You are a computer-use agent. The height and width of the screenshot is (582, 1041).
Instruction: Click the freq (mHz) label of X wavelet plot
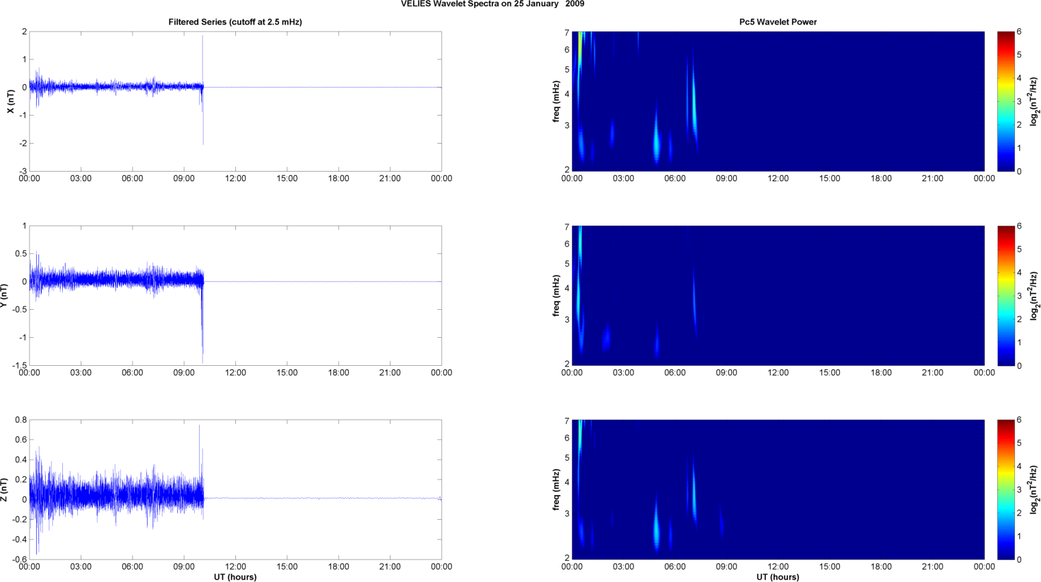[x=557, y=101]
